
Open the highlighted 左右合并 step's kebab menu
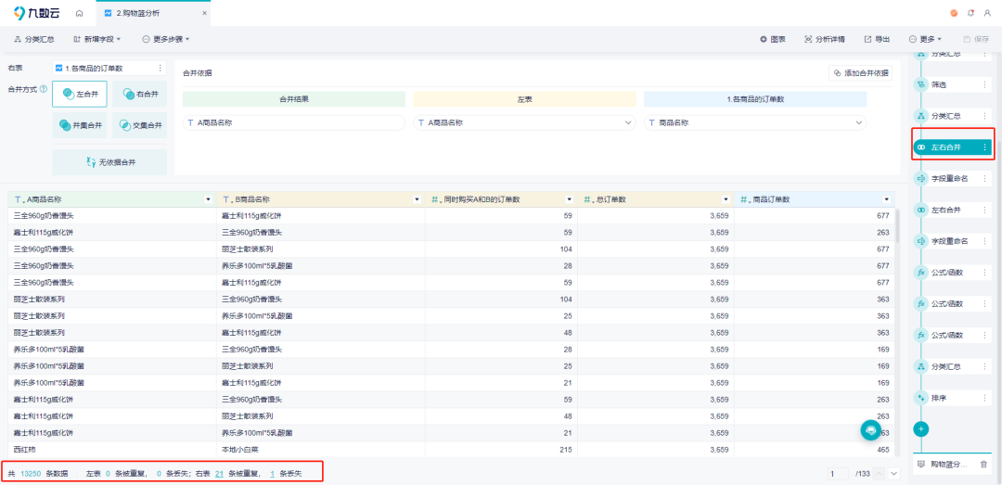pos(984,147)
